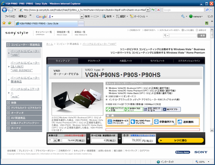Switch to the 大画面ノート tab

pos(126,60)
